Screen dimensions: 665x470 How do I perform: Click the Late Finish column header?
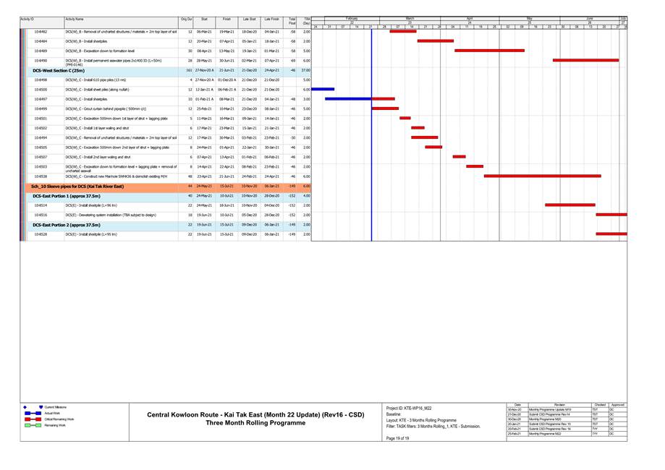pos(272,18)
